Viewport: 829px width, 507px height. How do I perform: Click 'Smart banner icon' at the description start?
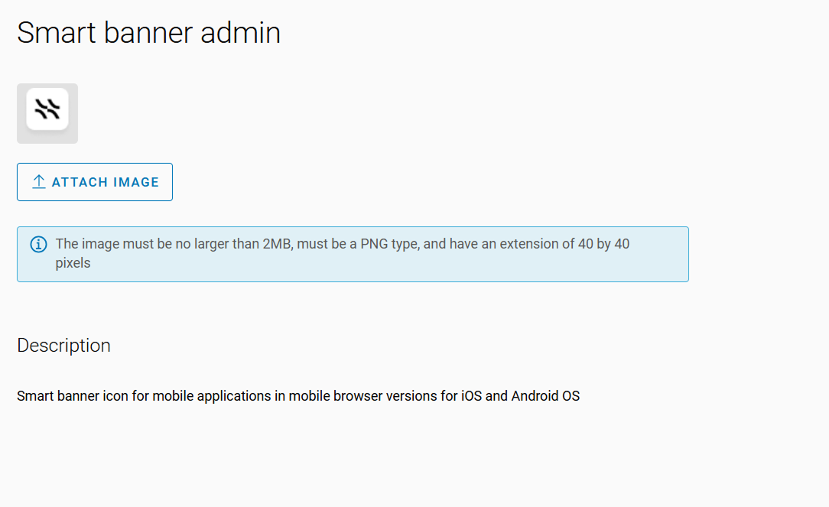[67, 396]
